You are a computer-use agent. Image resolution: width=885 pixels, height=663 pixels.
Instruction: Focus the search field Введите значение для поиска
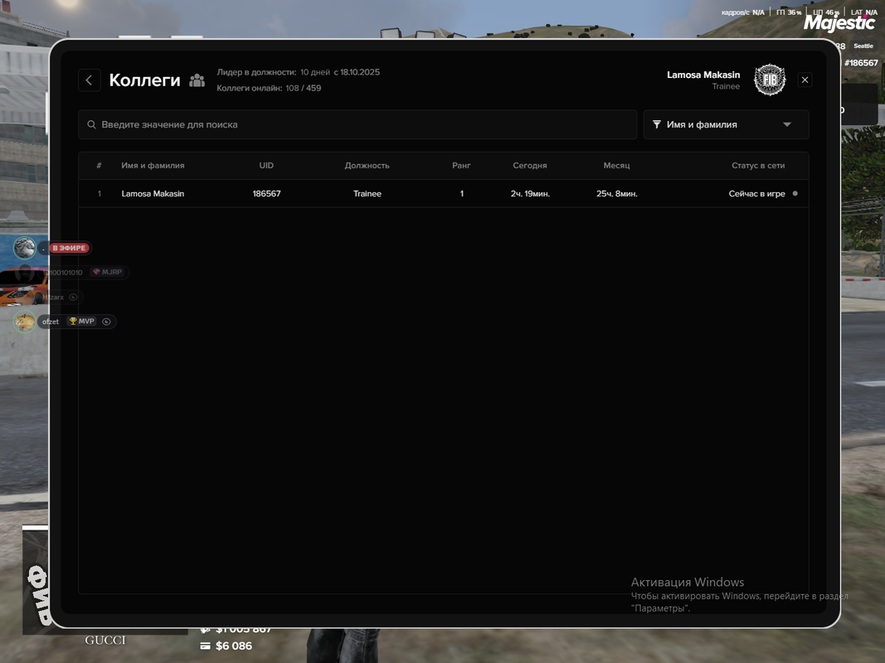[x=357, y=124]
